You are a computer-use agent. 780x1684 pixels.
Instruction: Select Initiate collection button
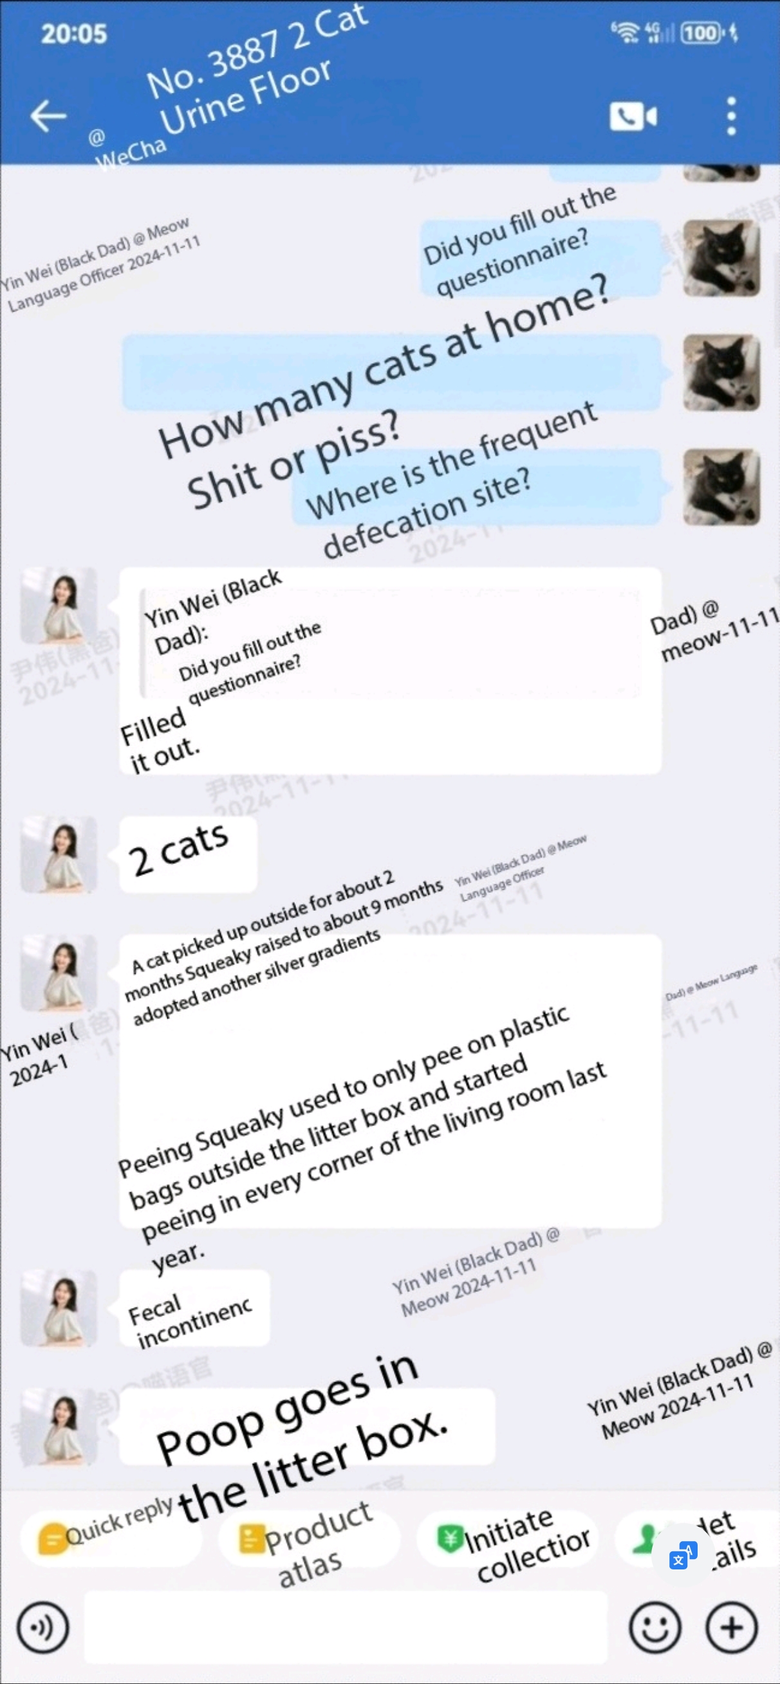pyautogui.click(x=507, y=1539)
